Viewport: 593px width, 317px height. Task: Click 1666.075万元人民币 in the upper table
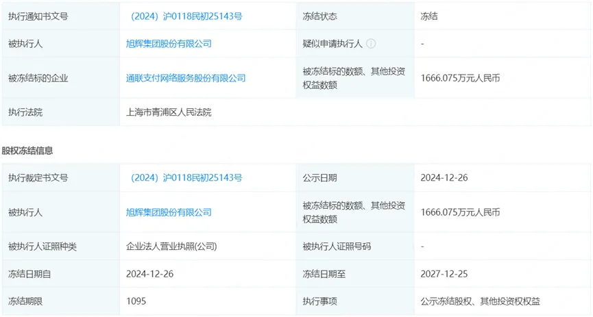tap(460, 78)
